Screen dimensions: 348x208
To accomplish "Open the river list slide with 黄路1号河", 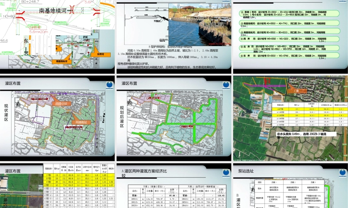I will coord(291,36).
